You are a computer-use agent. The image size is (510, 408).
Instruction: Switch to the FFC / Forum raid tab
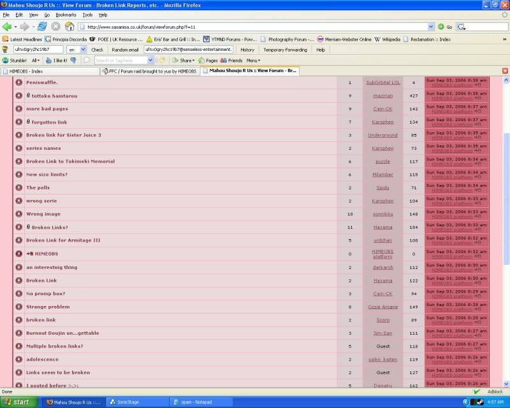[x=150, y=71]
